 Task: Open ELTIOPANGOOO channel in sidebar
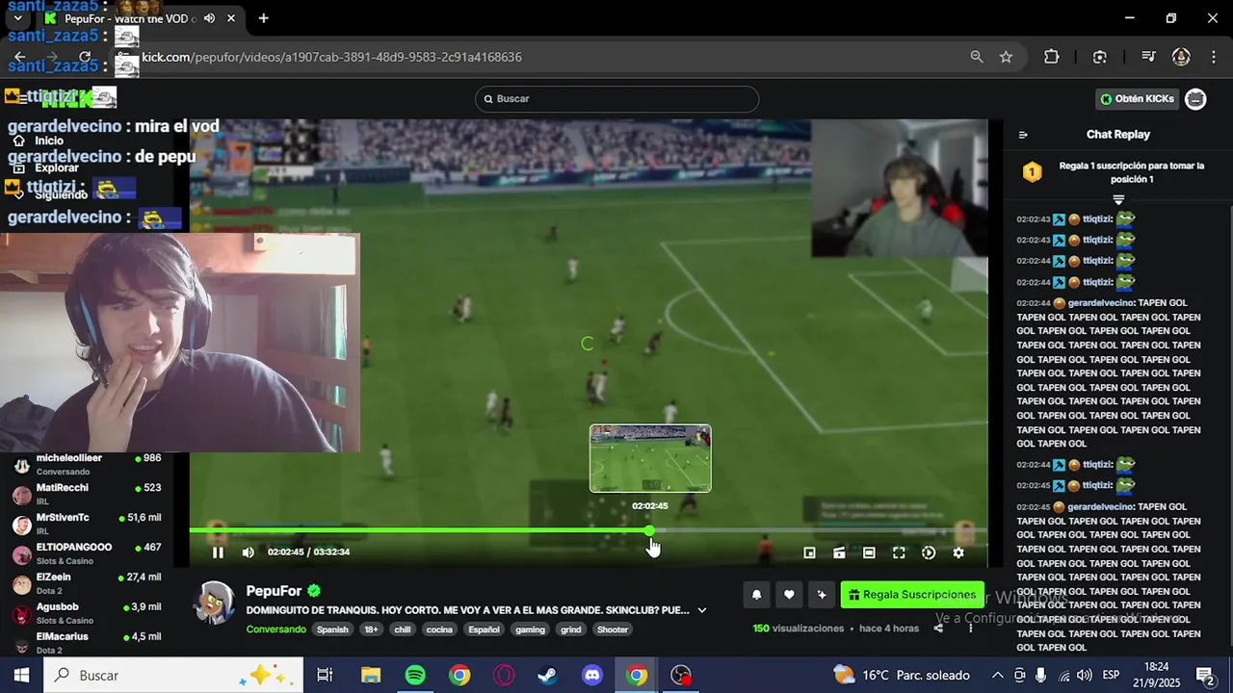[87, 554]
